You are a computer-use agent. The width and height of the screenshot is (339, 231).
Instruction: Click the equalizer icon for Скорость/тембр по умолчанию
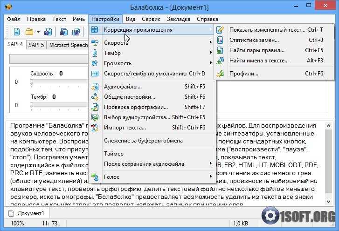pos(95,74)
